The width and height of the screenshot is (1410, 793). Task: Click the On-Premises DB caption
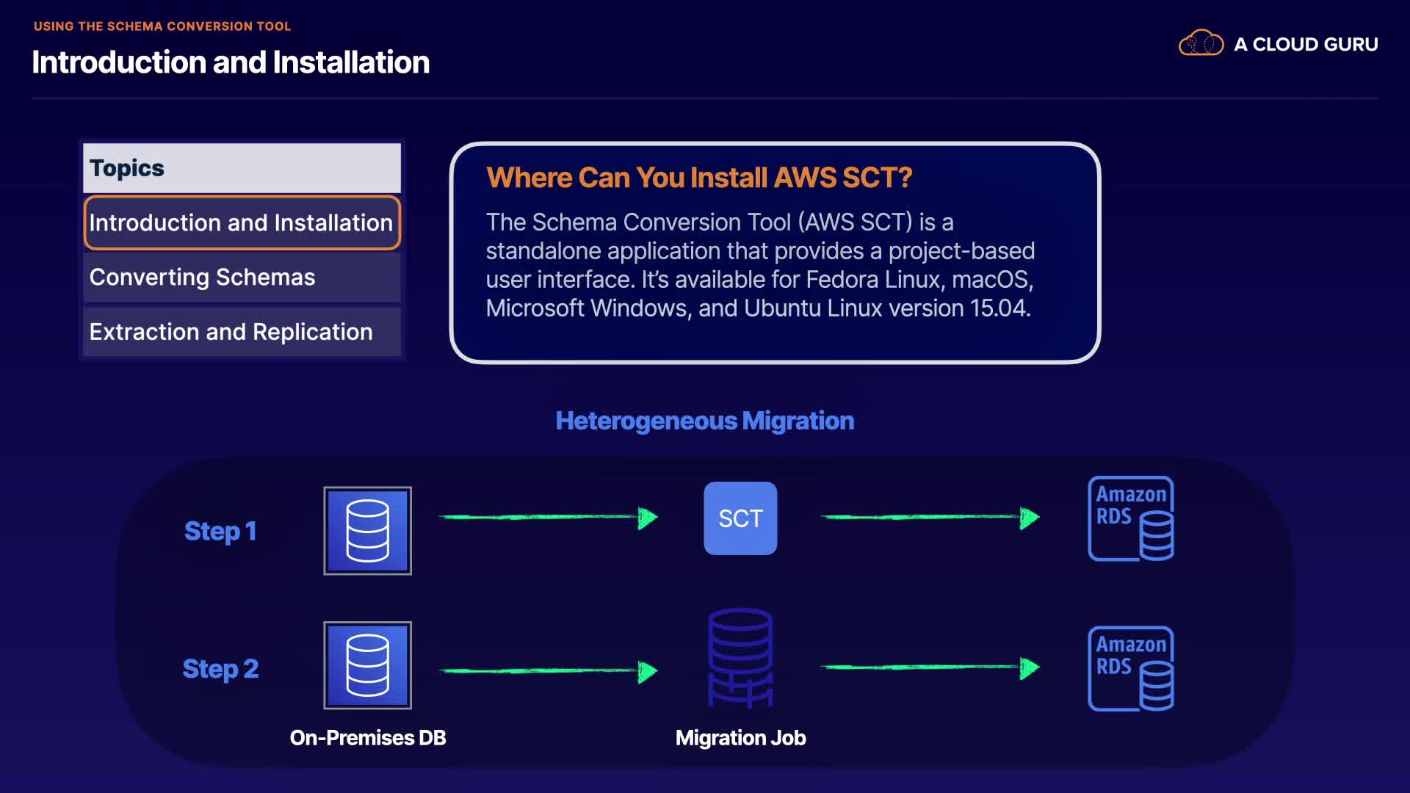367,738
